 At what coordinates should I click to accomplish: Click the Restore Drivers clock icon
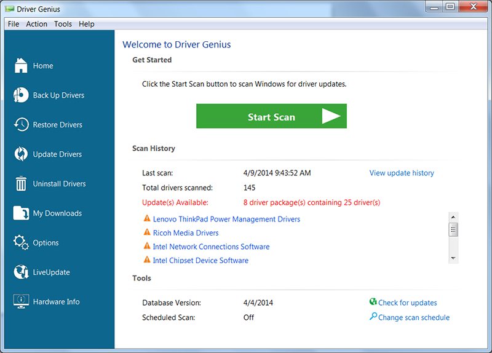[21, 125]
